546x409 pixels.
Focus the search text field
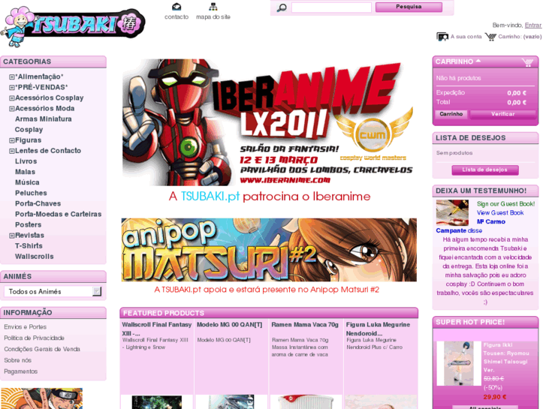coord(331,8)
